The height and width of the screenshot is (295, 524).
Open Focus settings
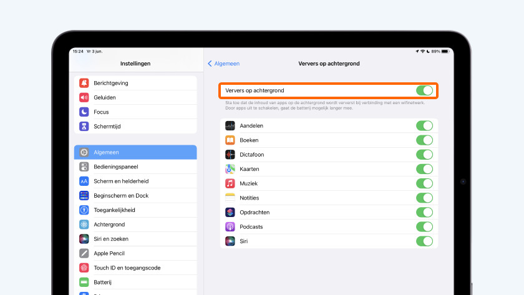click(135, 112)
